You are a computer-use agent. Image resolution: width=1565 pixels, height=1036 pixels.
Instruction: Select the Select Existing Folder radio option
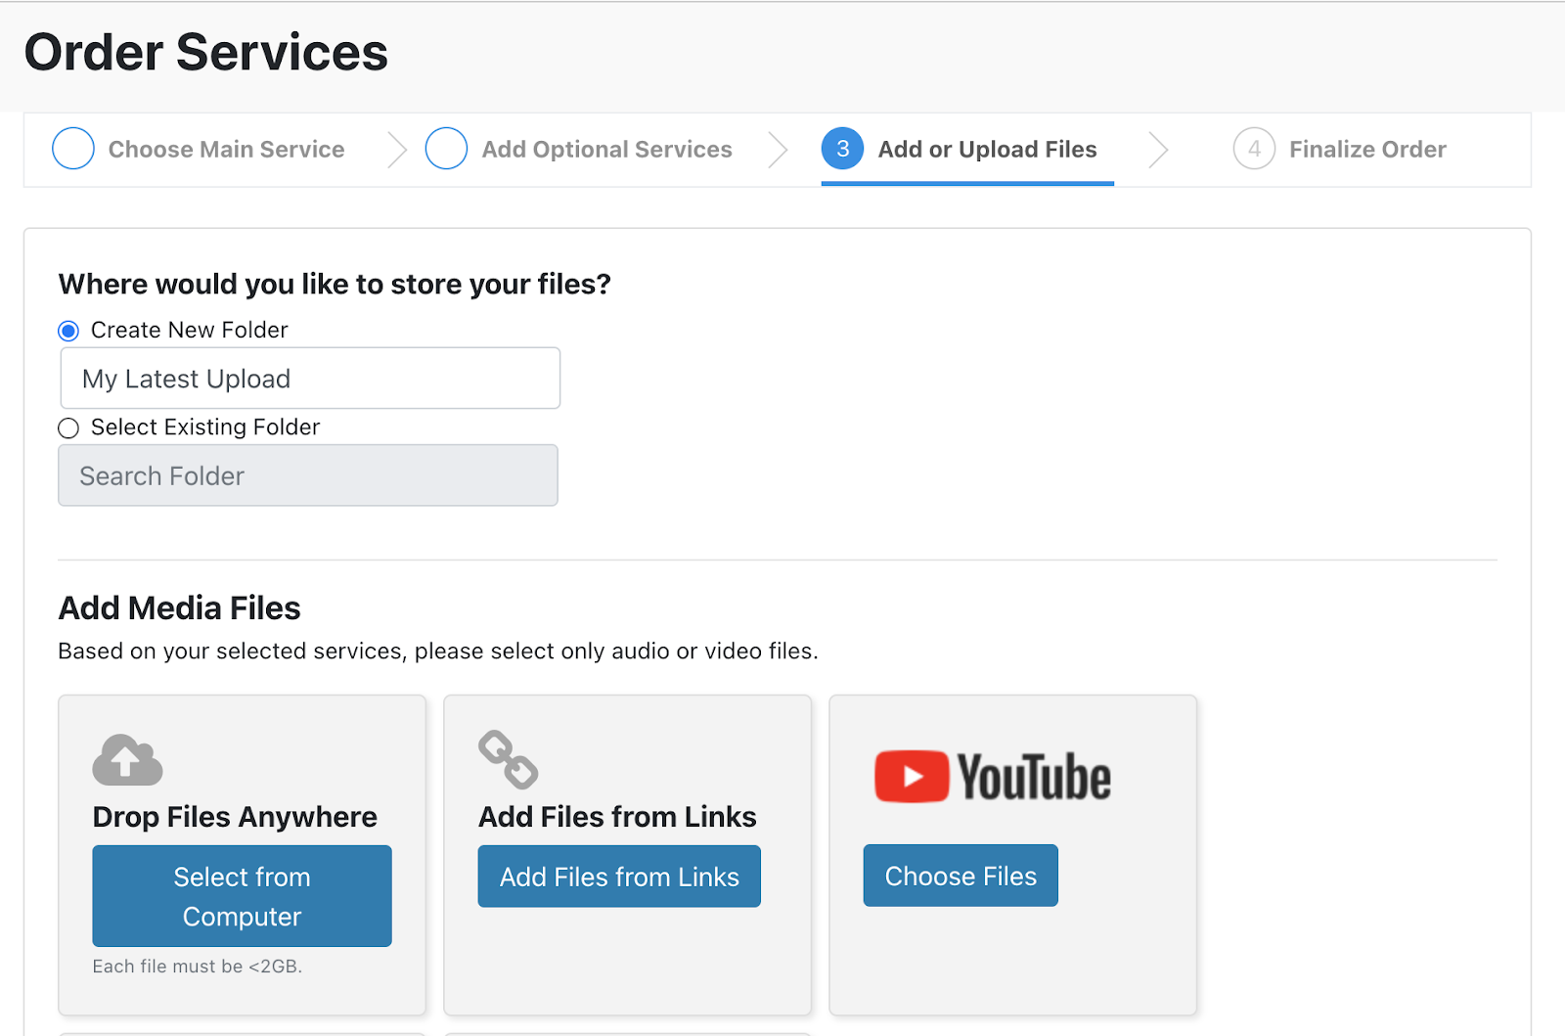[68, 428]
